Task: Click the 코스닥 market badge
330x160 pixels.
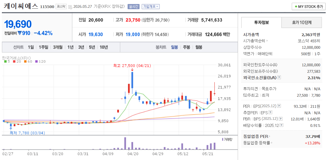Action: pos(61,6)
